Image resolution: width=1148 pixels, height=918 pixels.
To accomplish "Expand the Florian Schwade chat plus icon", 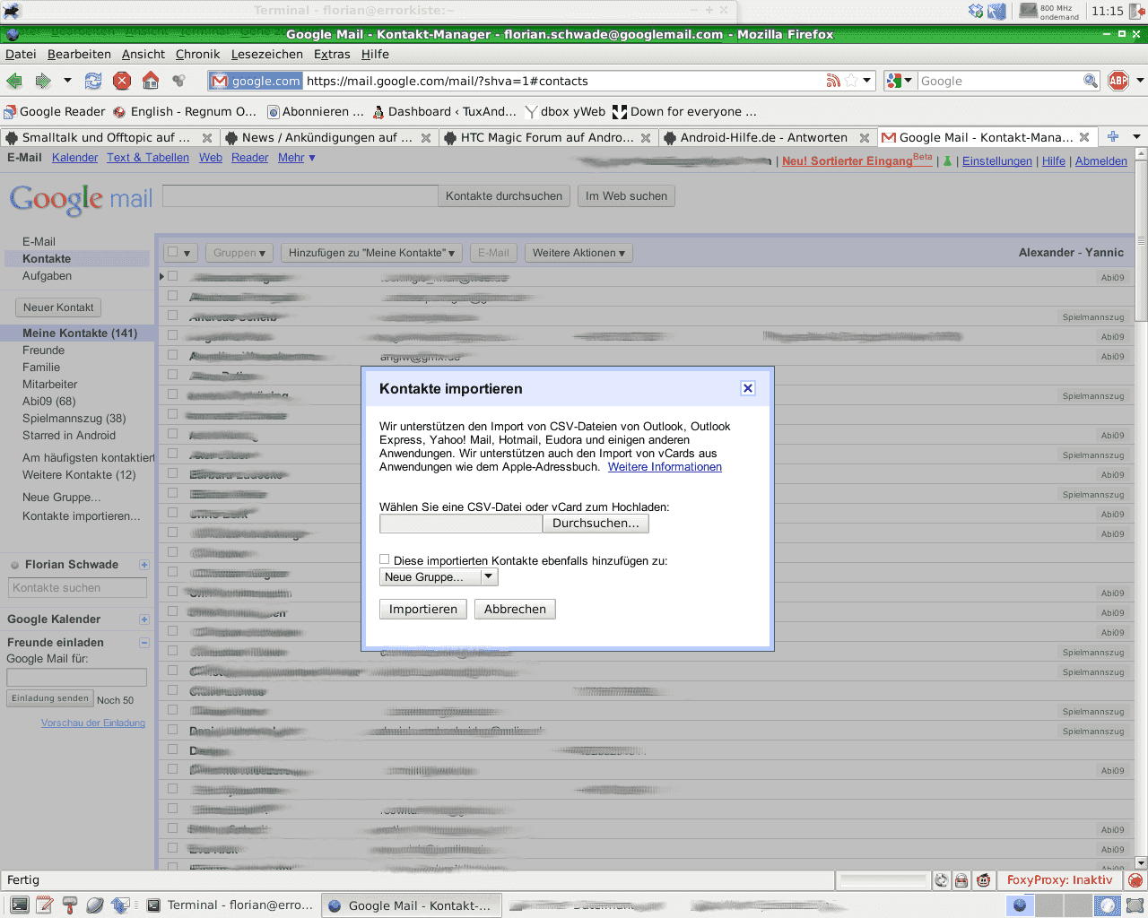I will tap(144, 565).
